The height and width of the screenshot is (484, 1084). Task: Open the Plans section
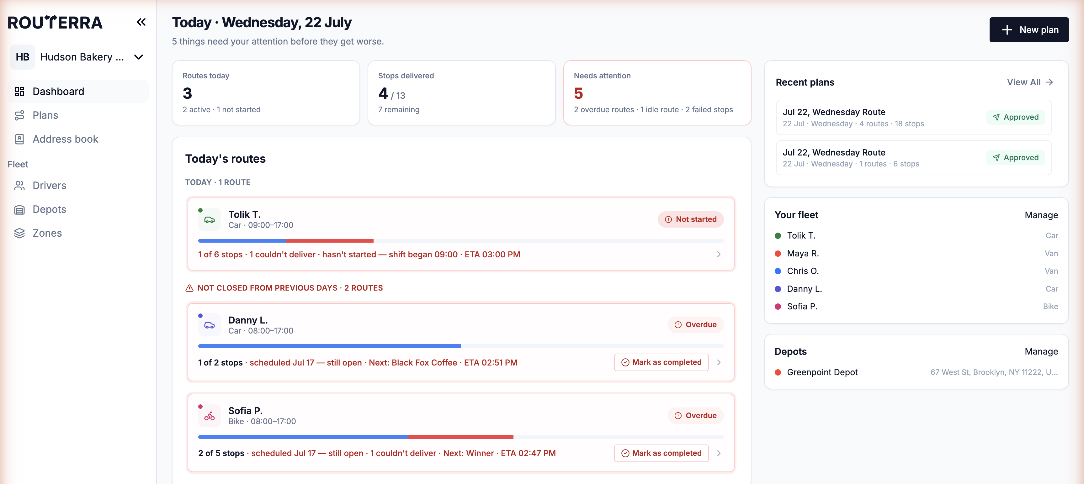78,115
